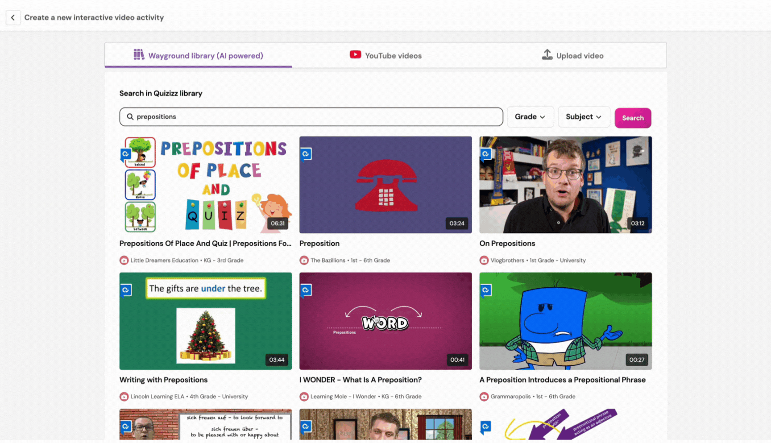Click 'The Bazillions • 1st - 6th Grade' text

350,260
